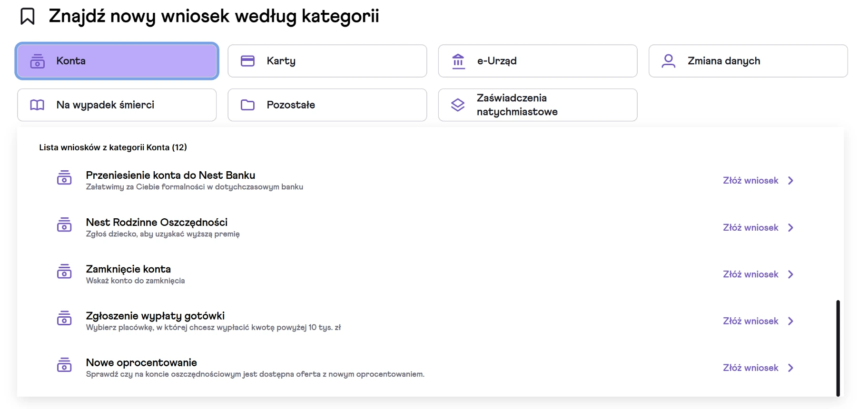Screen dimensions: 859x409
Task: Click the chevron arrow in Nest Rodzinne Oszczędności row
Action: [x=790, y=228]
